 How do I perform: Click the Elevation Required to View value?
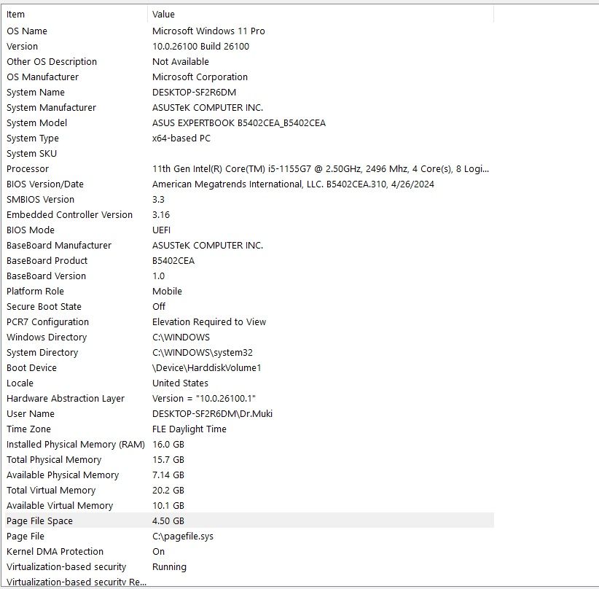(209, 321)
